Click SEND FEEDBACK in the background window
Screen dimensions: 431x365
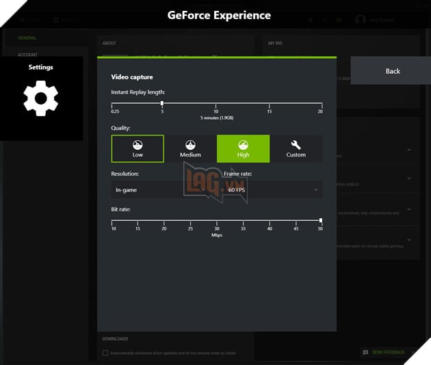(x=388, y=352)
